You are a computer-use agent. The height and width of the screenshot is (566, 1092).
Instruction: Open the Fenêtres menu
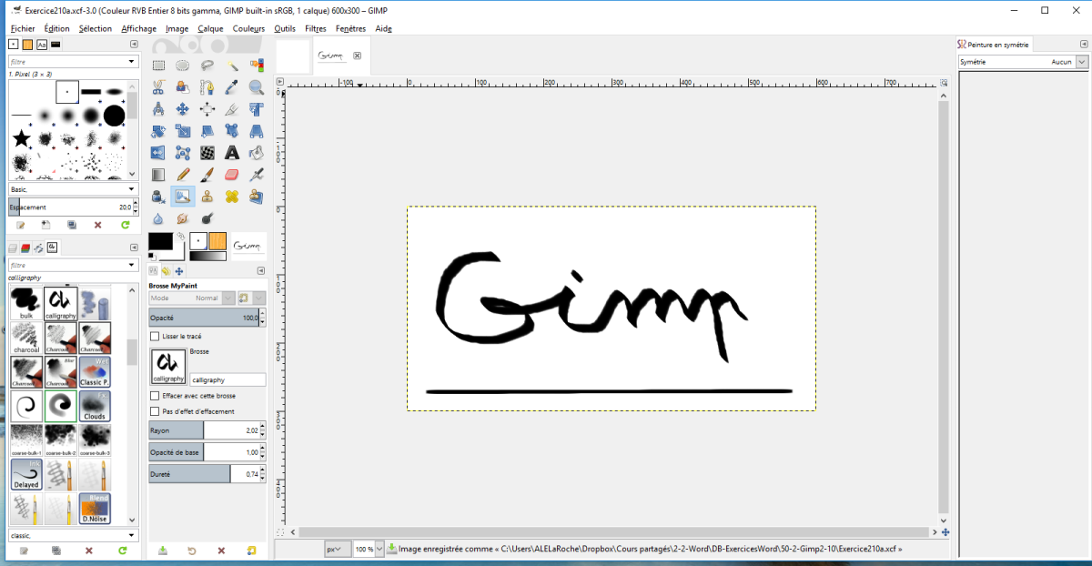[x=350, y=28]
